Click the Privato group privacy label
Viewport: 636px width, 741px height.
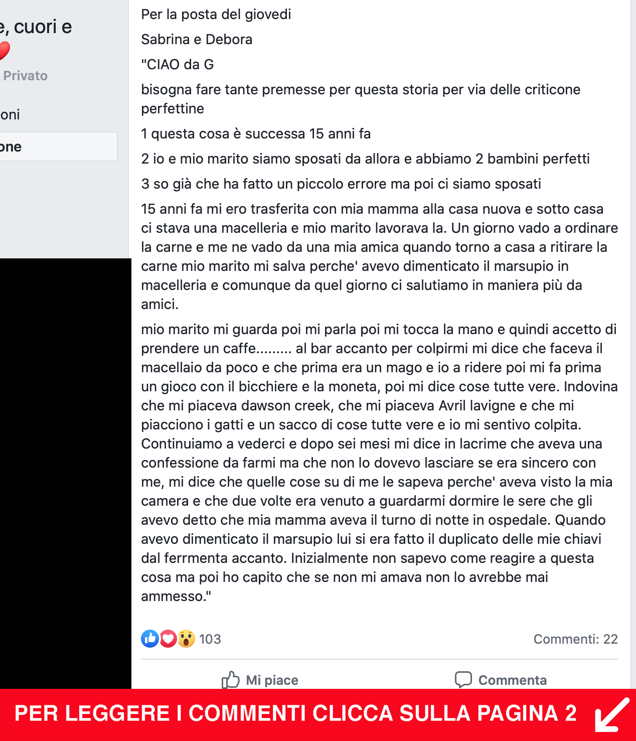tap(25, 76)
